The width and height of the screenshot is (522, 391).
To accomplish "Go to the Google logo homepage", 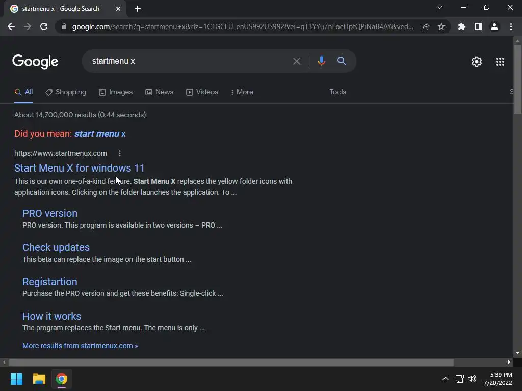I will tap(35, 62).
